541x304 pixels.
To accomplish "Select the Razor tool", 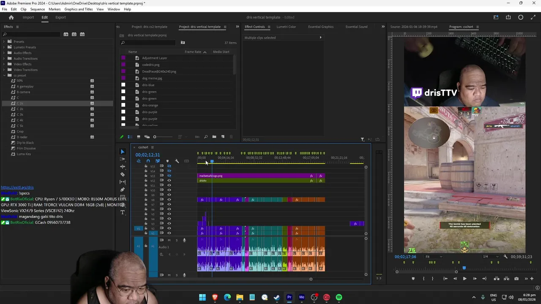I will [x=123, y=174].
